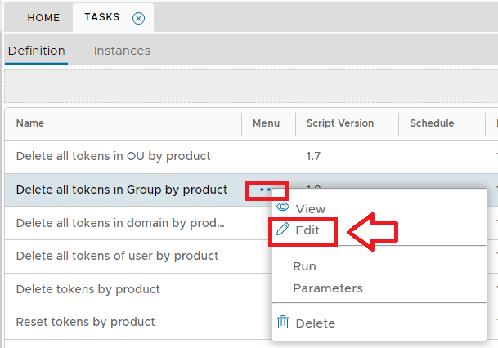Select the Definition sub-tab
Viewport: 498px width, 348px height.
coord(36,51)
